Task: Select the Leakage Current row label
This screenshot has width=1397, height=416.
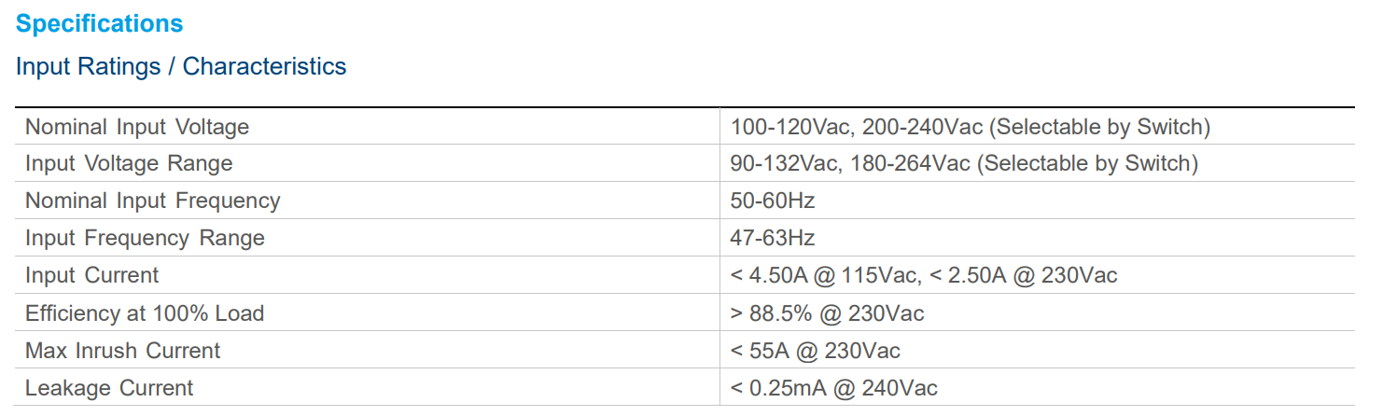Action: (109, 388)
